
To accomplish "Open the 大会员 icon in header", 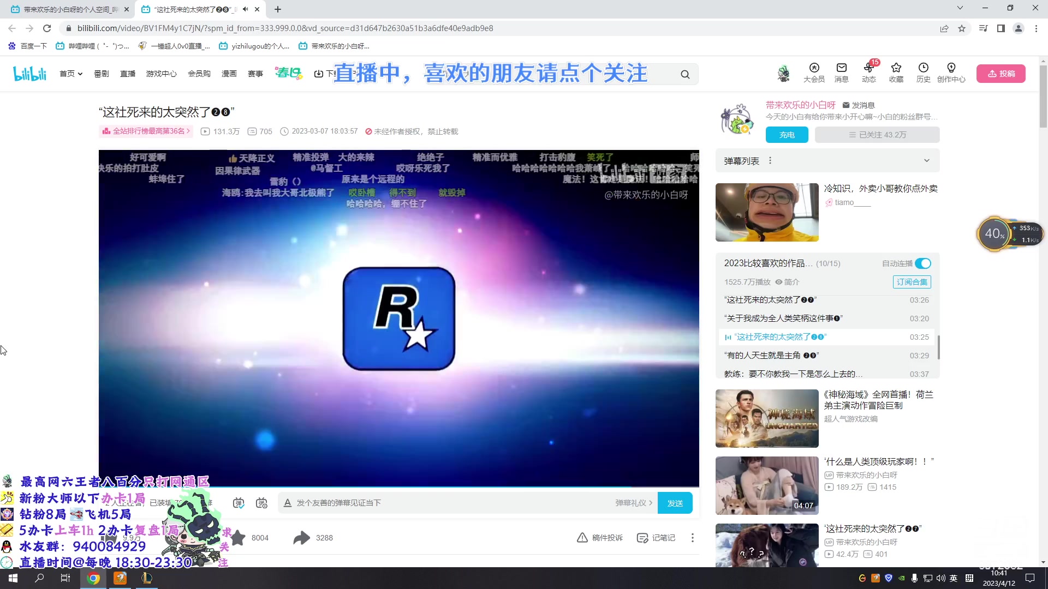I will click(814, 73).
